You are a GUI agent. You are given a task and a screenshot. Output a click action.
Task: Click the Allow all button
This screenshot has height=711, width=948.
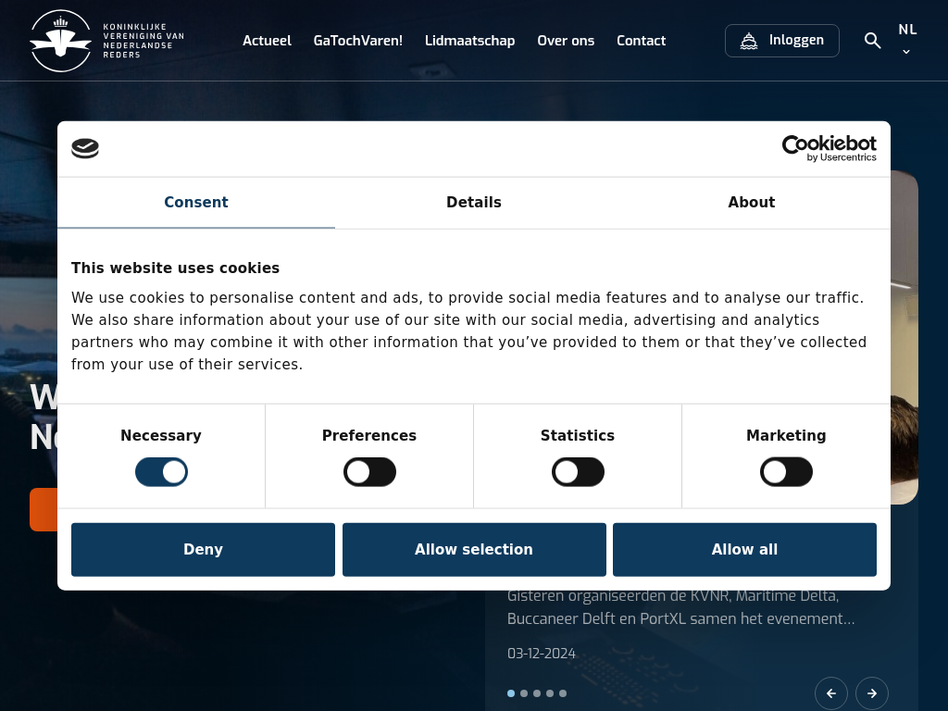tap(744, 550)
